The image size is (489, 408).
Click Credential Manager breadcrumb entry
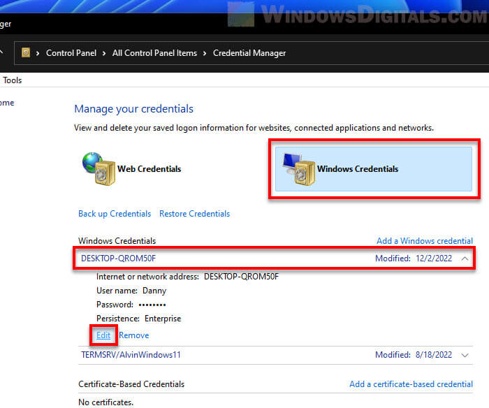(x=249, y=53)
